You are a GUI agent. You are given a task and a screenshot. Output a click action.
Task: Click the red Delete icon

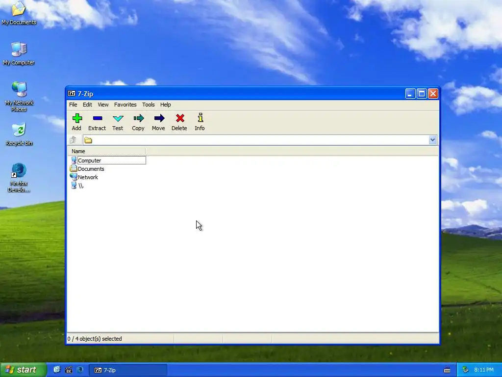point(180,118)
